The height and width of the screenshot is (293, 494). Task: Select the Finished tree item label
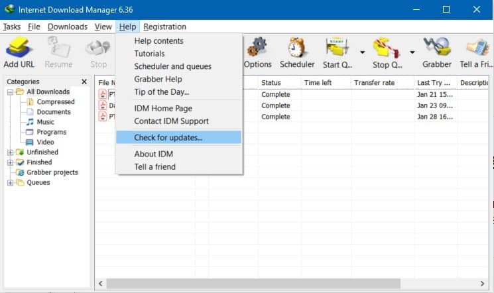coord(39,162)
